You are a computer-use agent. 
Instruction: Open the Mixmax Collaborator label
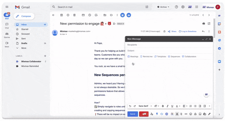tap(31, 61)
